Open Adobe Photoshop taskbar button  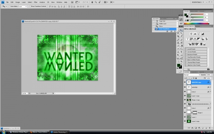60,132
